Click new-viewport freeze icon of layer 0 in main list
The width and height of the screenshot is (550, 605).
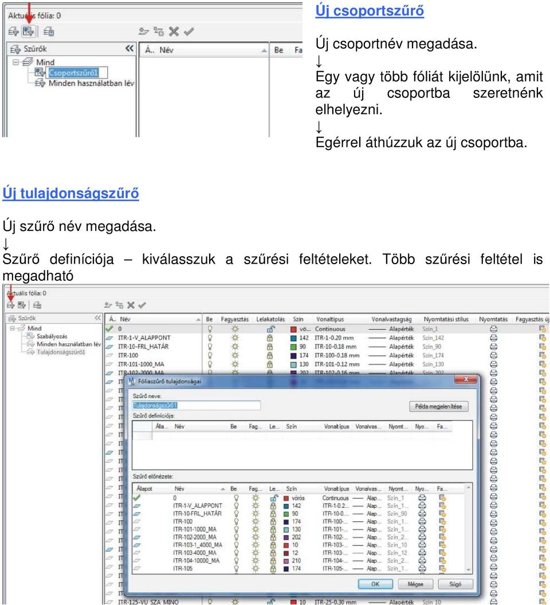click(543, 329)
